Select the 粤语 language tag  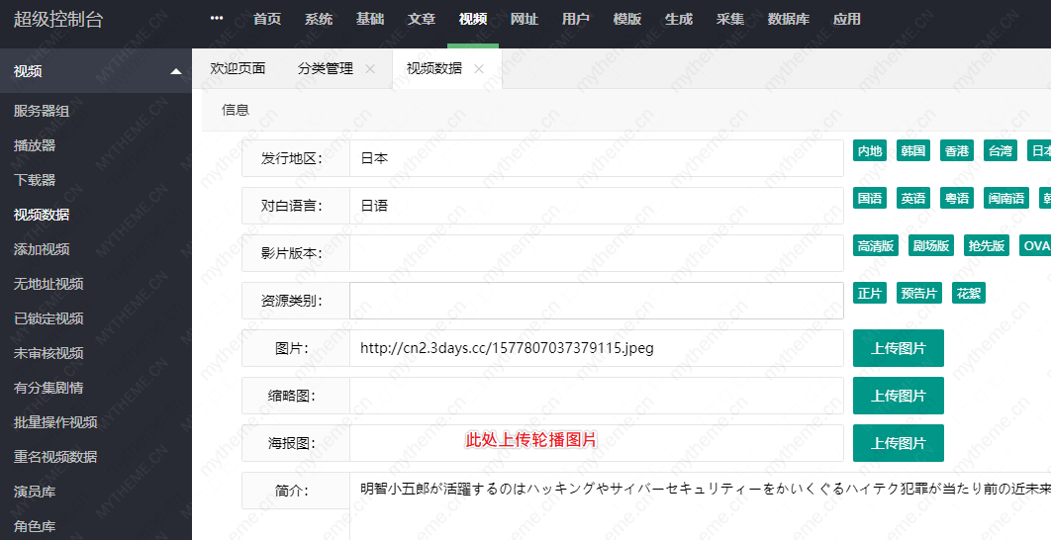pos(956,199)
